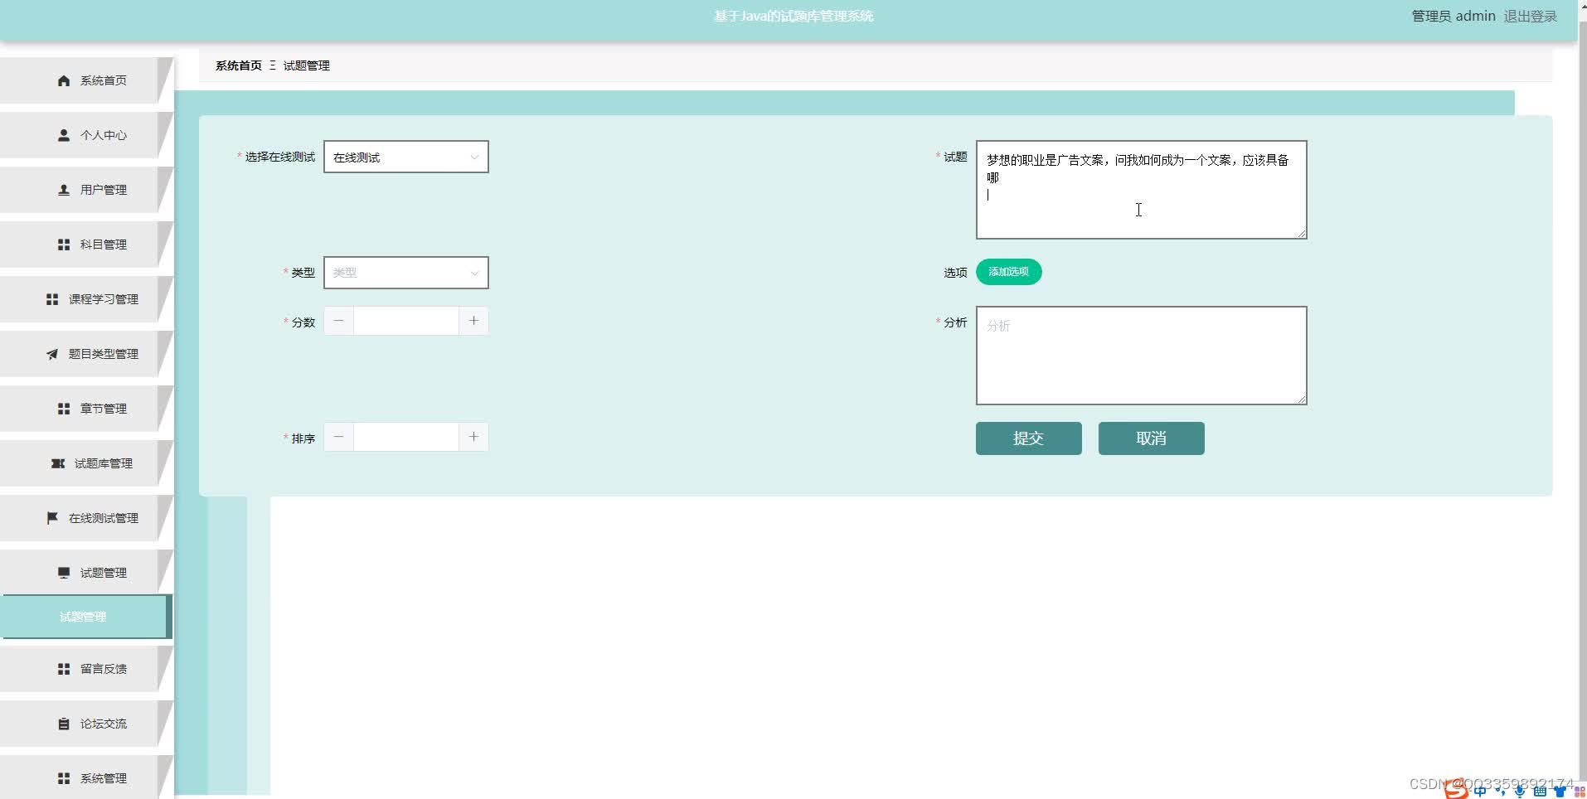Click into the 试题 text area
Image resolution: width=1587 pixels, height=799 pixels.
click(x=1142, y=190)
